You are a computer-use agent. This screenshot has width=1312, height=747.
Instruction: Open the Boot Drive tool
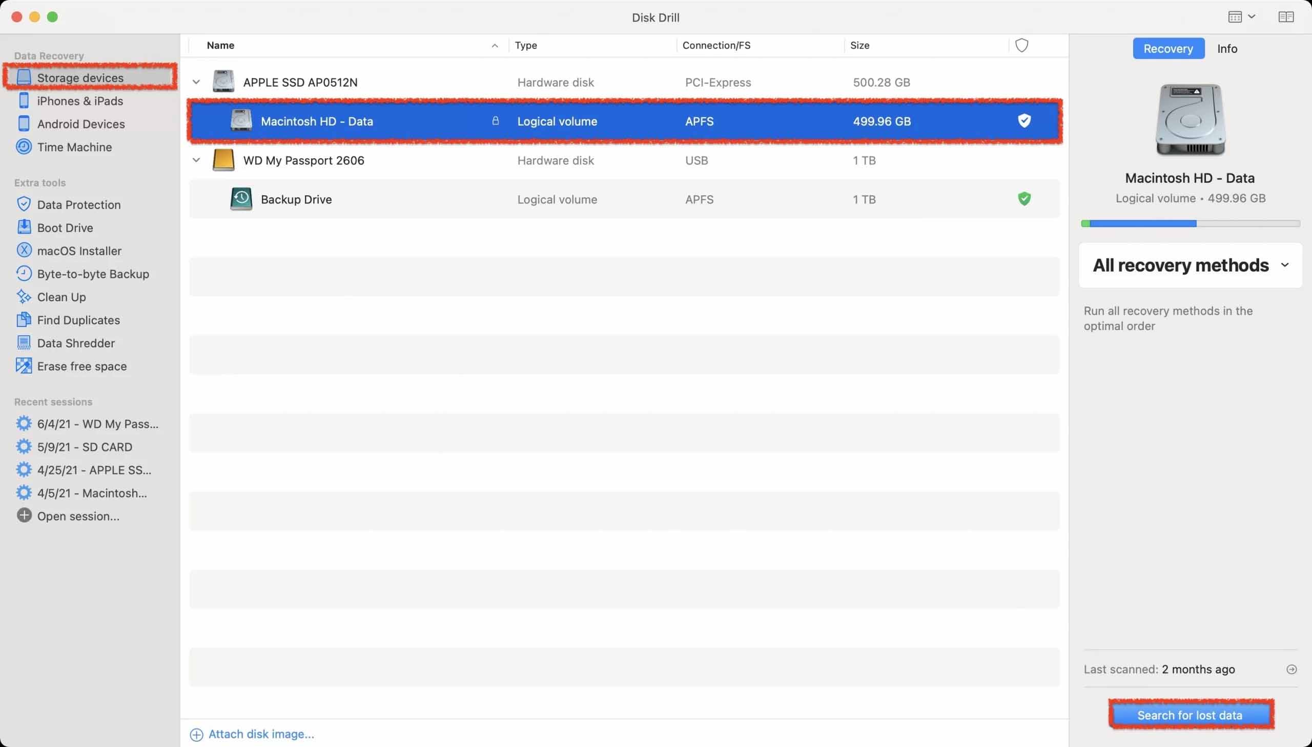click(54, 228)
